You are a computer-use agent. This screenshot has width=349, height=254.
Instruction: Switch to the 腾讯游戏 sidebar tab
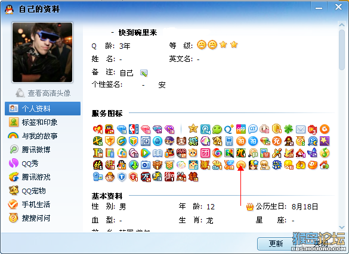pyautogui.click(x=43, y=177)
